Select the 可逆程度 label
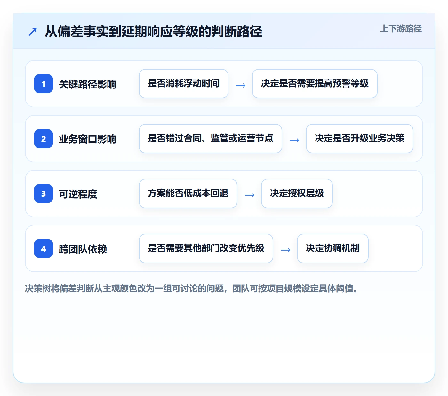Viewport: 448px width, 396px height. coord(78,194)
